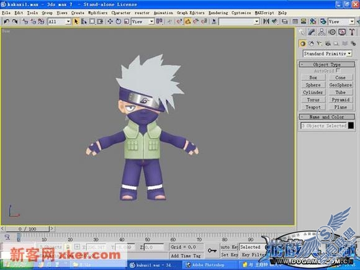Select the Shapes category icon
Image resolution: width=360 pixels, height=270 pixels.
point(312,43)
